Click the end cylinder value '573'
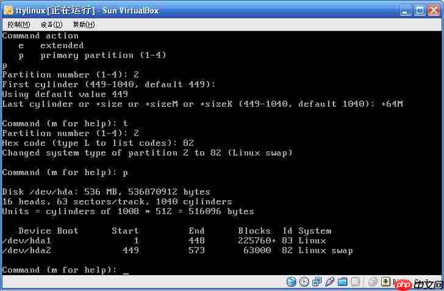Image resolution: width=444 pixels, height=291 pixels. pos(196,251)
